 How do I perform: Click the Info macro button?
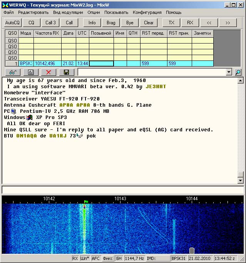point(92,23)
